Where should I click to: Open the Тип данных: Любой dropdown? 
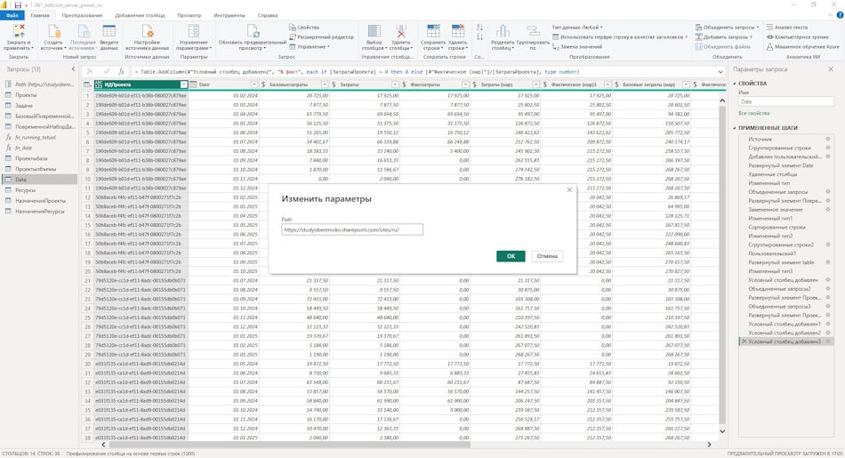tap(577, 27)
